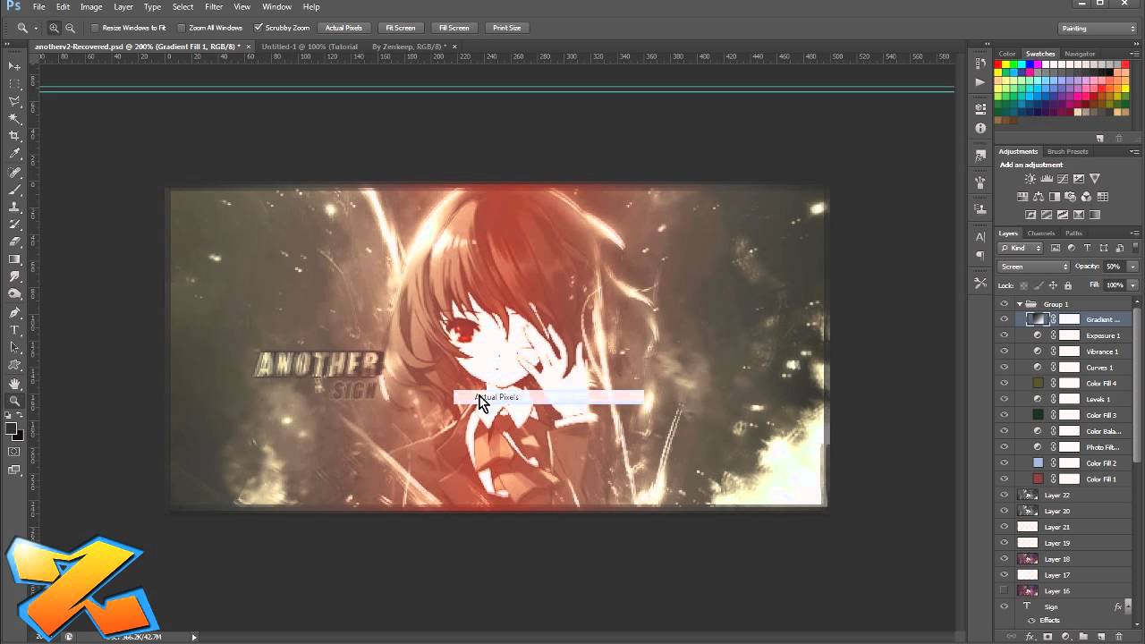Collapse the Group 1 folder

pyautogui.click(x=1019, y=304)
